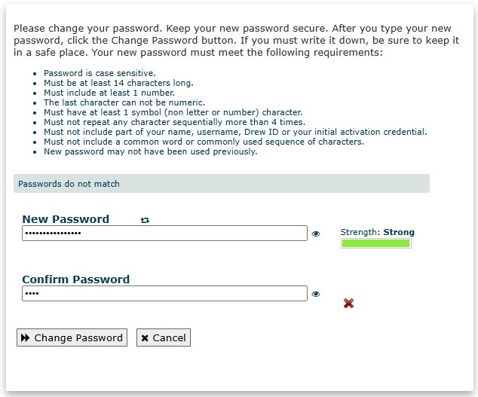Click the green password strength bar
Image resolution: width=478 pixels, height=397 pixels.
click(376, 243)
